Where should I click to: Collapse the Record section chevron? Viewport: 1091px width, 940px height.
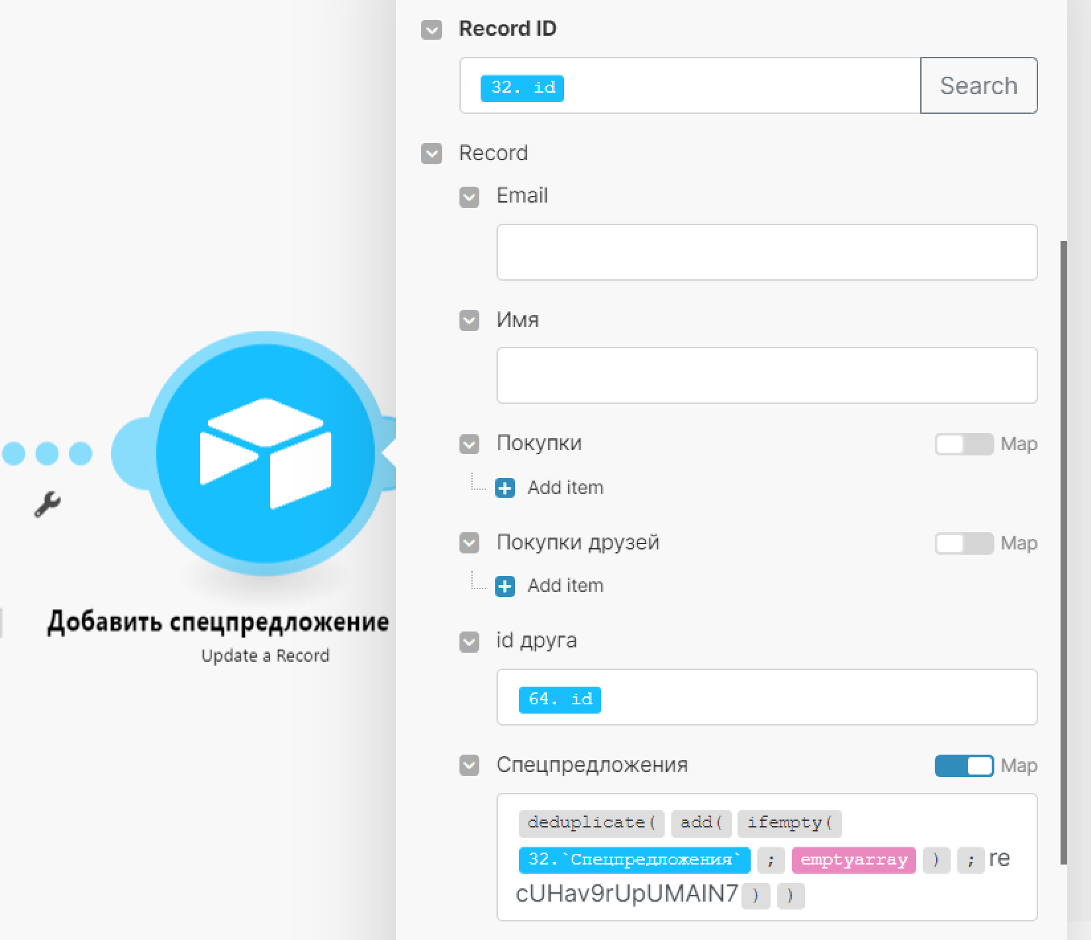click(432, 154)
